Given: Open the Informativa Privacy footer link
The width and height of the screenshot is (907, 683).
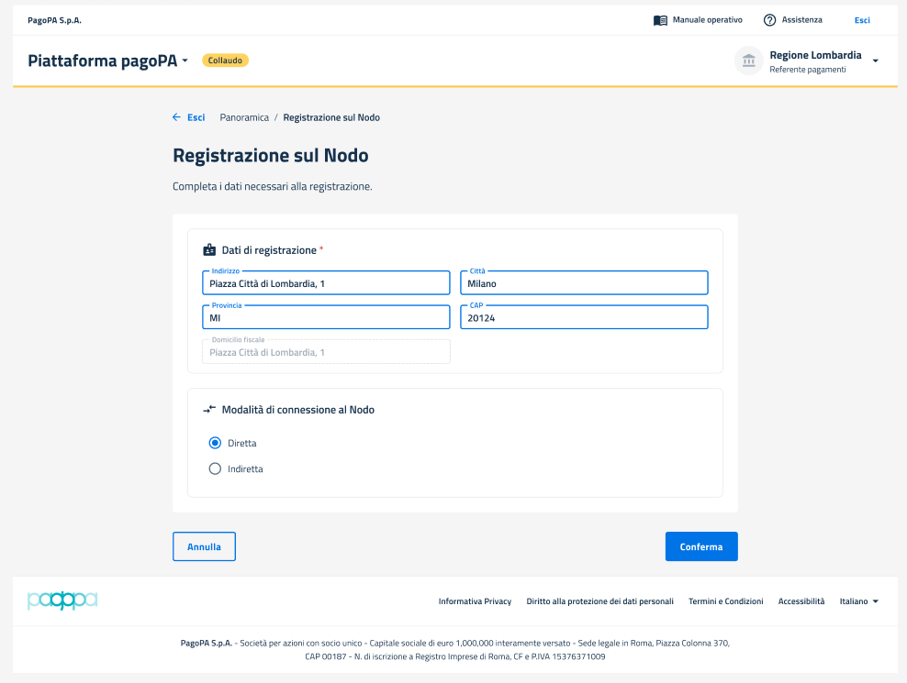Looking at the screenshot, I should pos(475,601).
